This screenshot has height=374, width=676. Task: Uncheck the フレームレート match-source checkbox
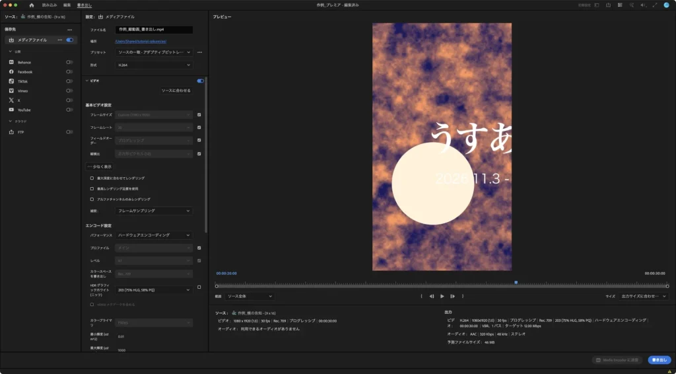pyautogui.click(x=199, y=128)
